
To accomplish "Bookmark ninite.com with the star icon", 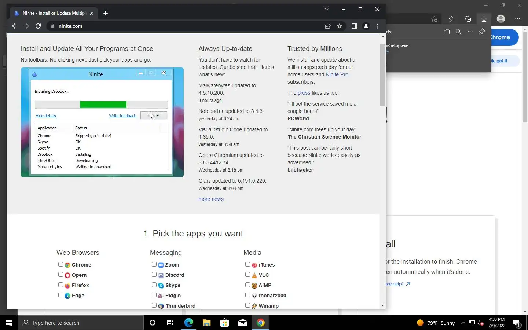I will (x=340, y=26).
